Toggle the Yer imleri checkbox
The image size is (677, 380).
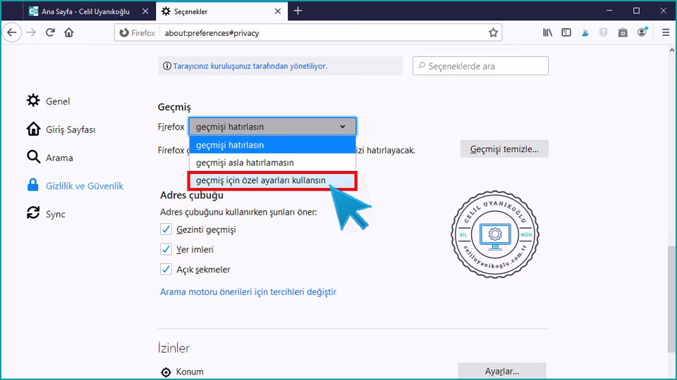[166, 249]
